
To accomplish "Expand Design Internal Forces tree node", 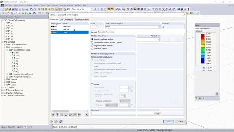I will point(7,77).
